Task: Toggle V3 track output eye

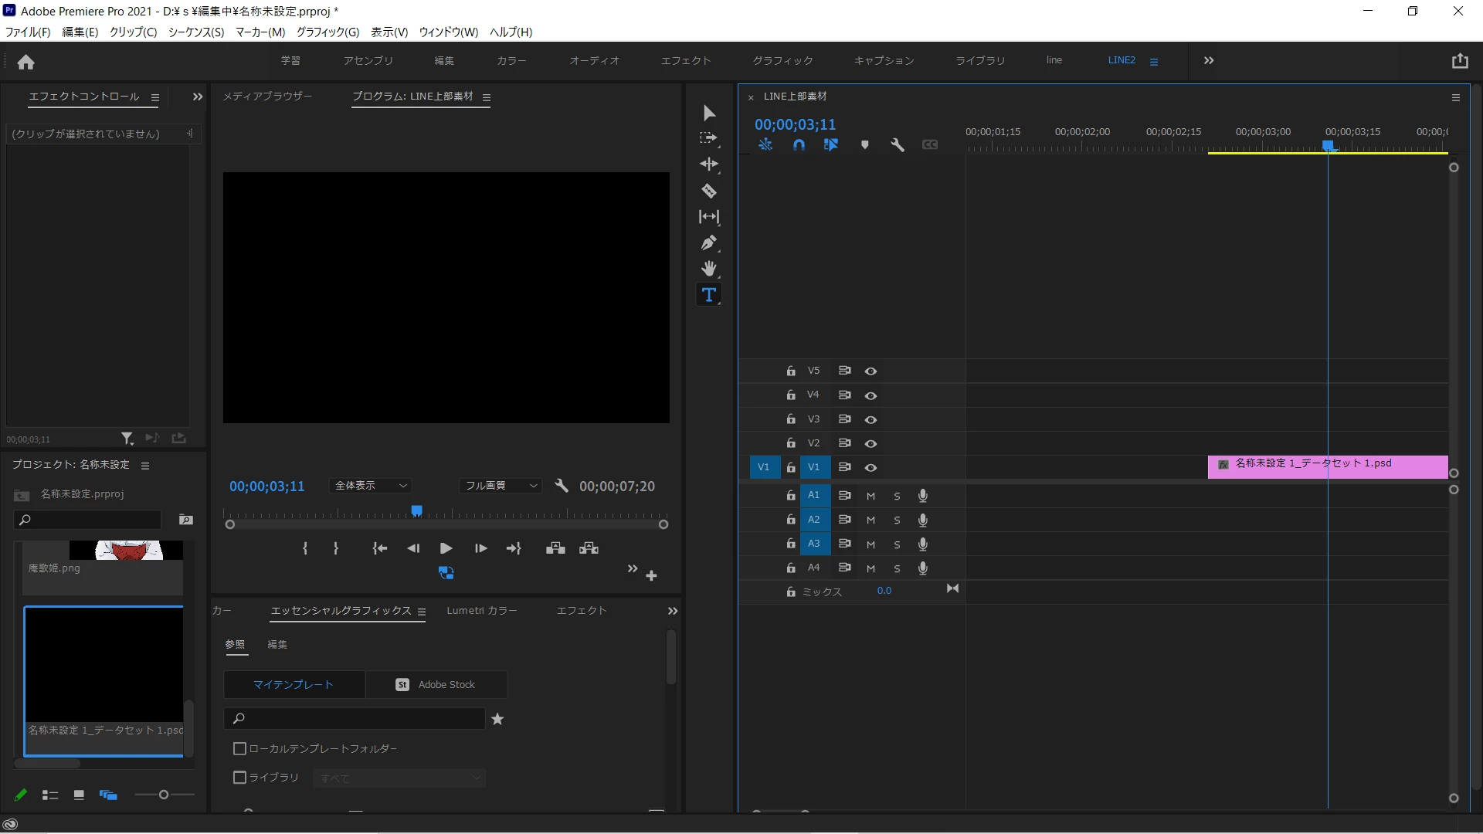Action: (x=870, y=419)
